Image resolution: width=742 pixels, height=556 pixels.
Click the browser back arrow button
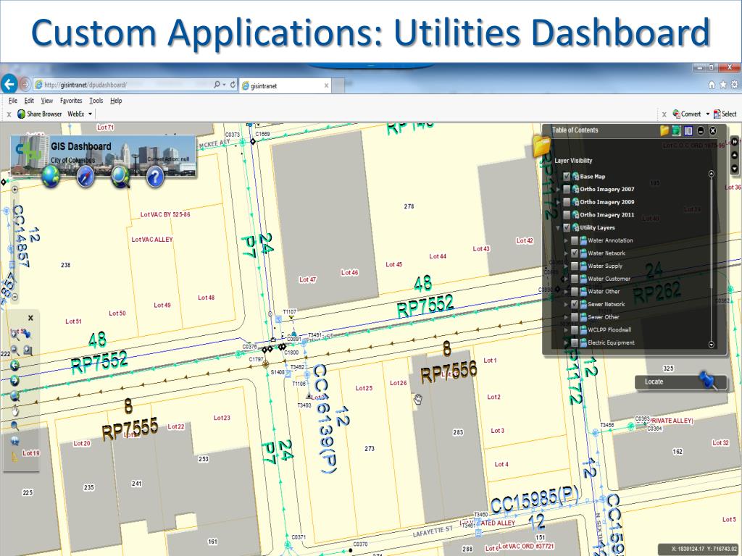(9, 85)
